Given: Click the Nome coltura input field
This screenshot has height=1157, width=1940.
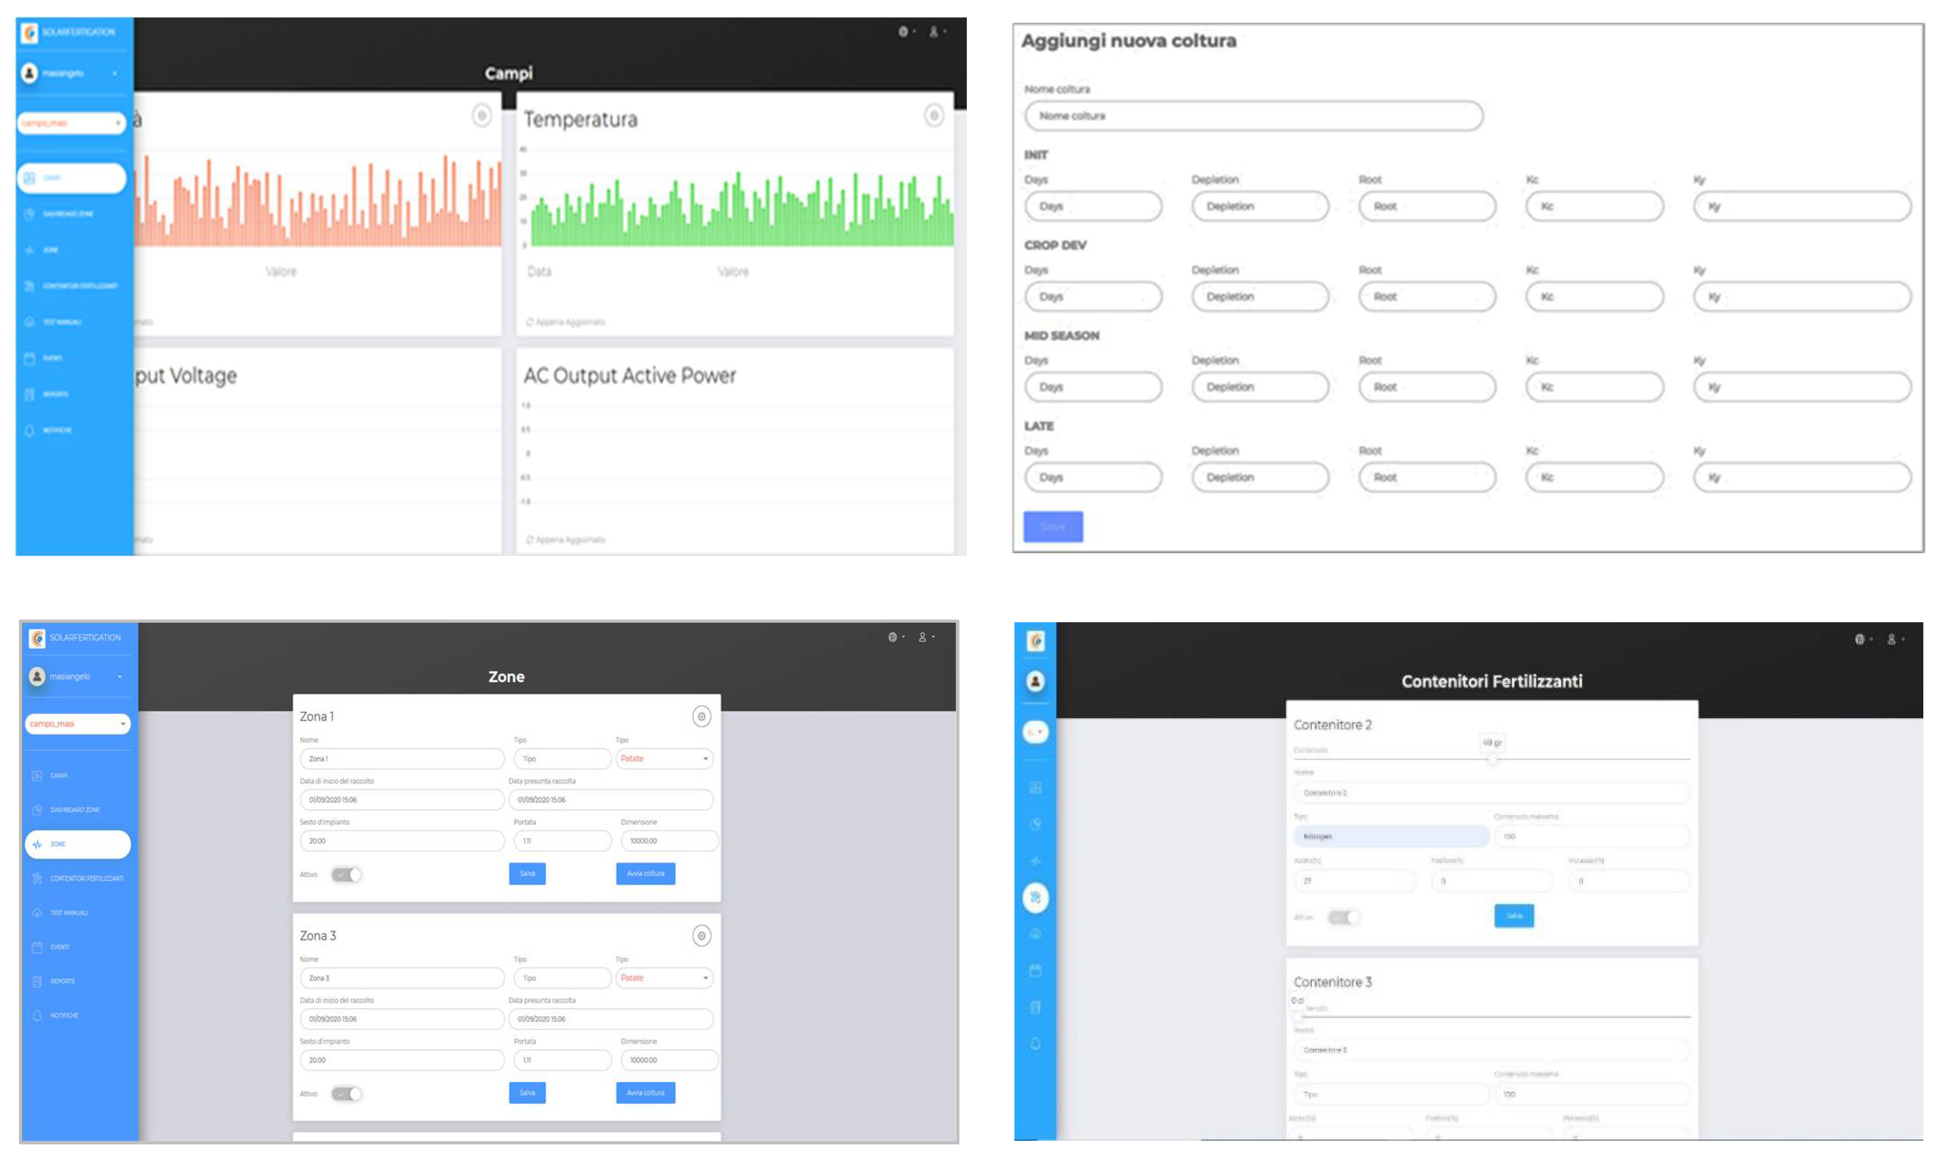Looking at the screenshot, I should click(1252, 116).
